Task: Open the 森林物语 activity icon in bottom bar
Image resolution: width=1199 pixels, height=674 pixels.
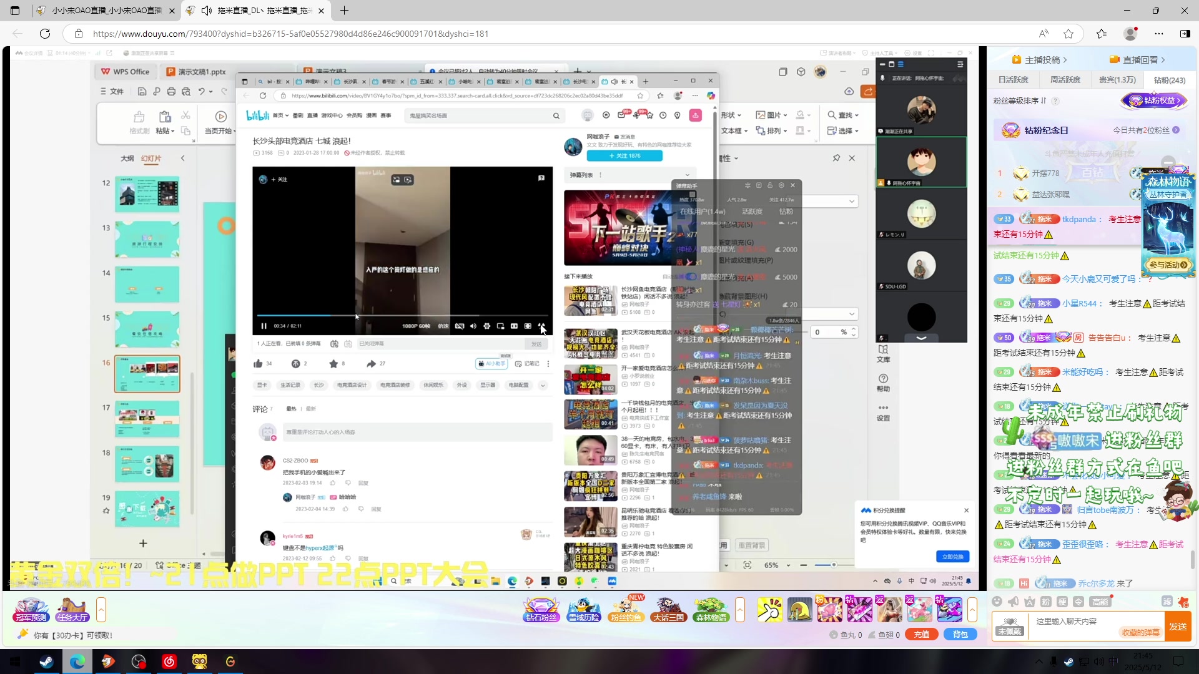Action: [711, 610]
